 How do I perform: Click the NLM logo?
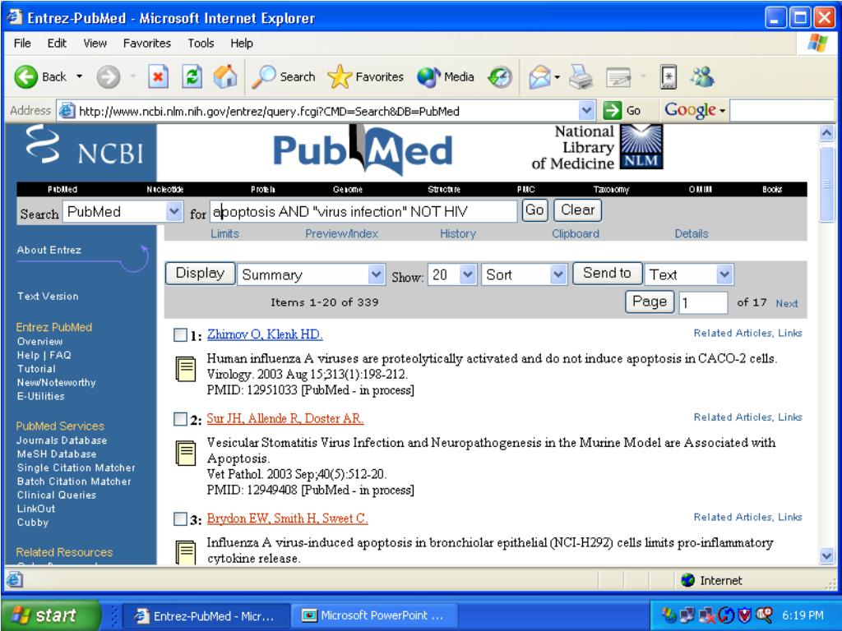click(641, 147)
